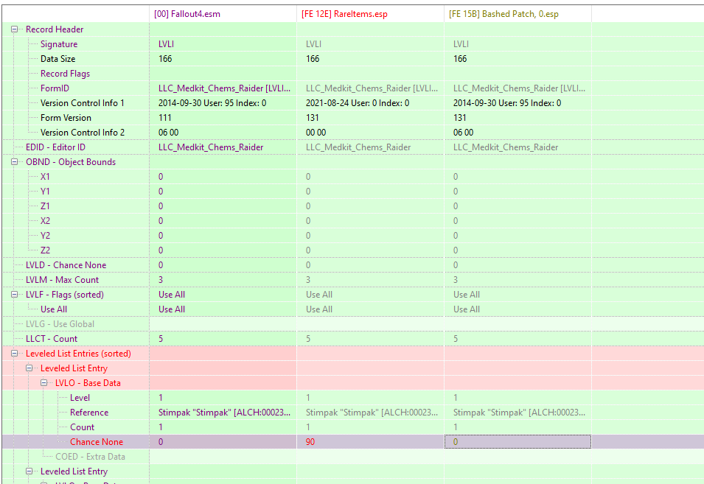Screen dimensions: 704x484
Task: Select the X2 bounds row label
Action: tap(45, 221)
